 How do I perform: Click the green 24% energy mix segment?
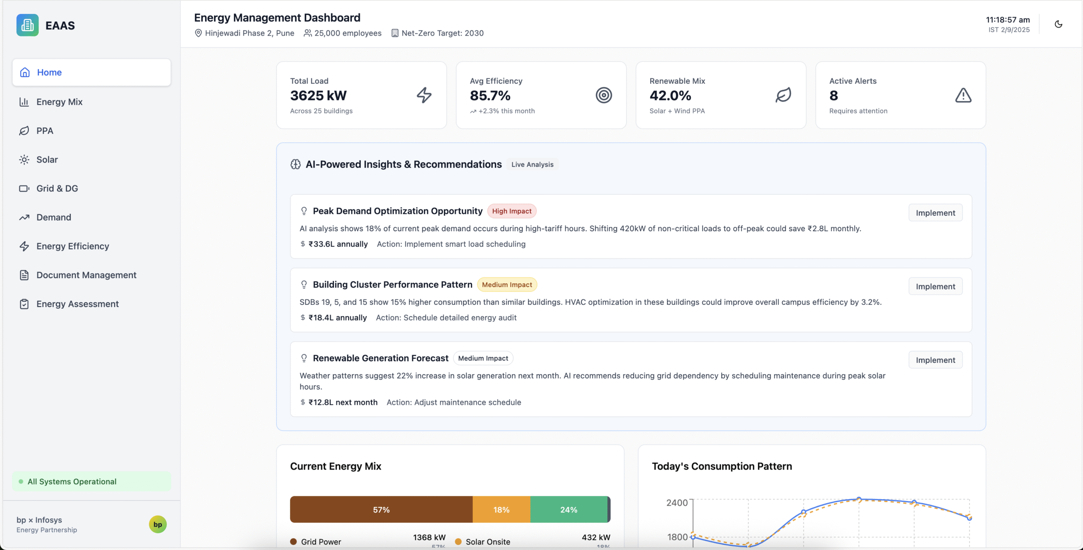pos(568,509)
